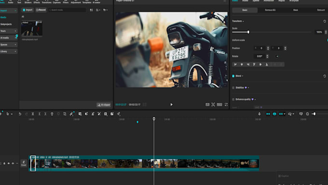Viewport: 328px width, 185px height.
Task: Toggle the Blend checkbox
Action: [233, 76]
